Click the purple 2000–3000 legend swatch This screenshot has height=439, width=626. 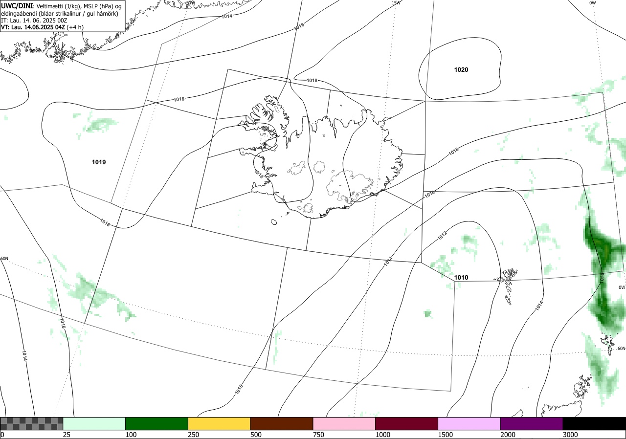(532, 423)
